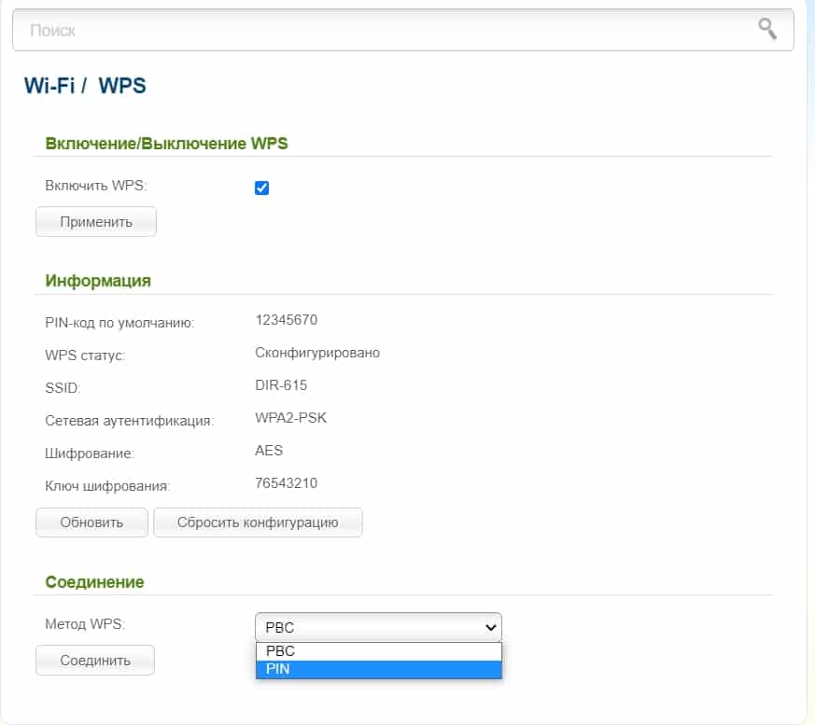
Task: Click the Включение/Выключение WPS section heading
Action: [x=166, y=144]
